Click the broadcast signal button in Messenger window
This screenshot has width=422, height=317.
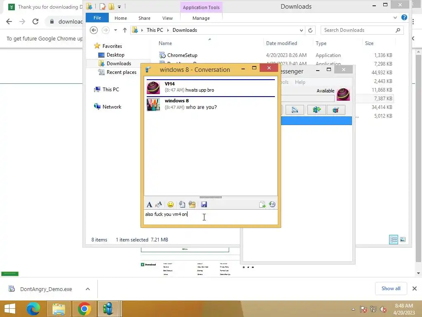[295, 110]
